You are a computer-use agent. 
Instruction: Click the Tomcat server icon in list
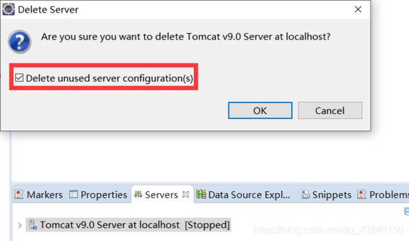click(x=33, y=225)
